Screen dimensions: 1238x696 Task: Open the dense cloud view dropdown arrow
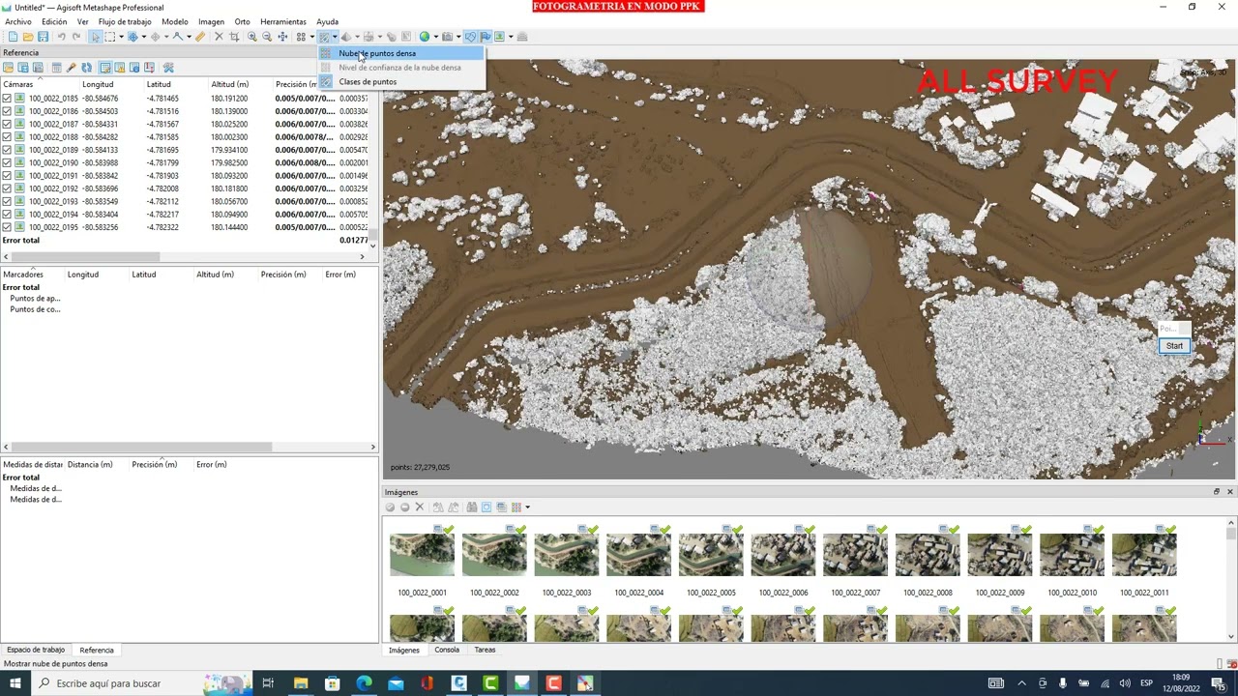tap(335, 37)
